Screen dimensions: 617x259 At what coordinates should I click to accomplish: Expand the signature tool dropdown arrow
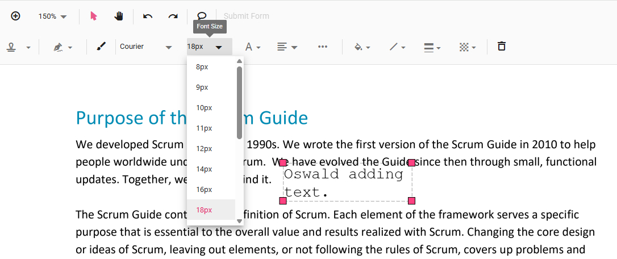tap(70, 48)
